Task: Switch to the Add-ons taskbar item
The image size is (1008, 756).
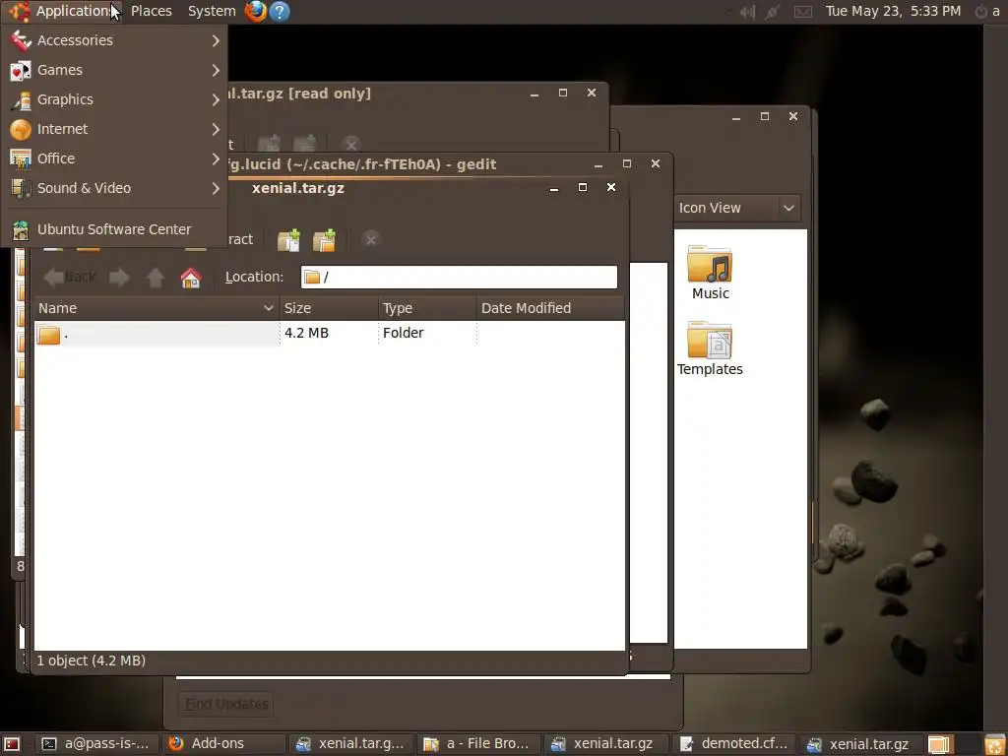Action: [x=223, y=744]
